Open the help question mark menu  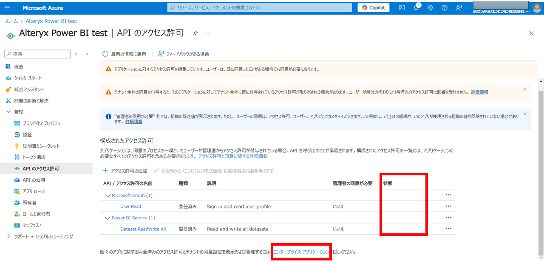point(445,8)
